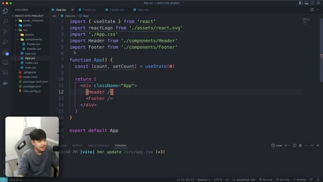323x182 pixels.
Task: Change file encoding UTF-8
Action: [x=218, y=180]
